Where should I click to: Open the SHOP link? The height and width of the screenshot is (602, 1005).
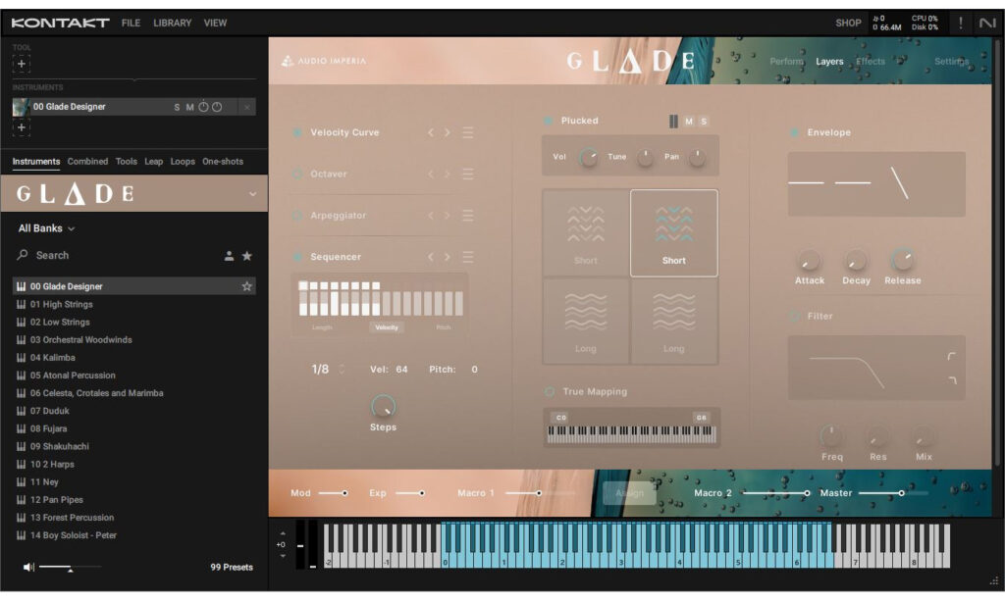[x=848, y=23]
